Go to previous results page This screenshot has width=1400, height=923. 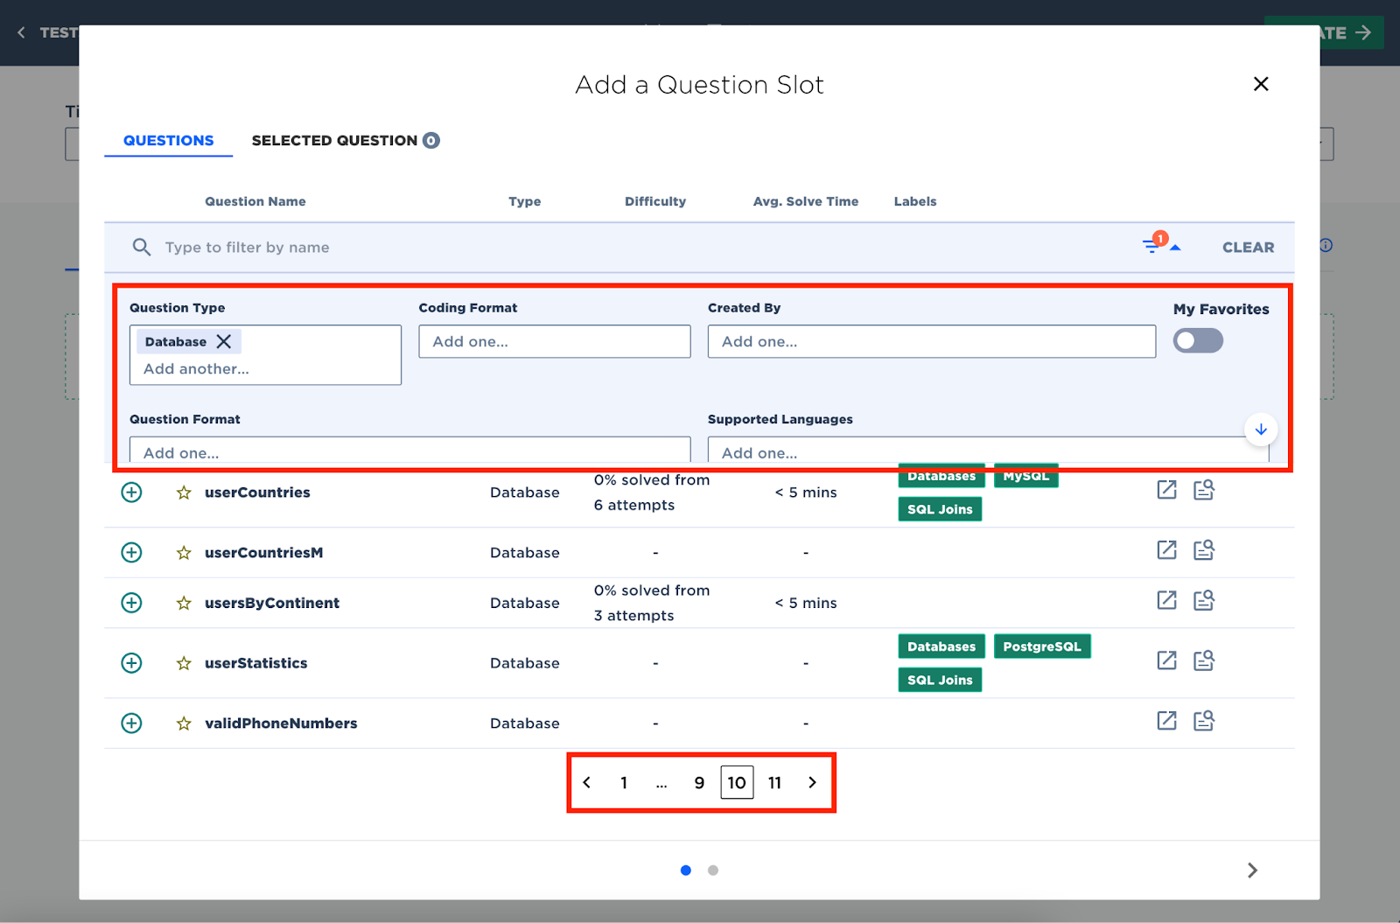click(x=586, y=782)
